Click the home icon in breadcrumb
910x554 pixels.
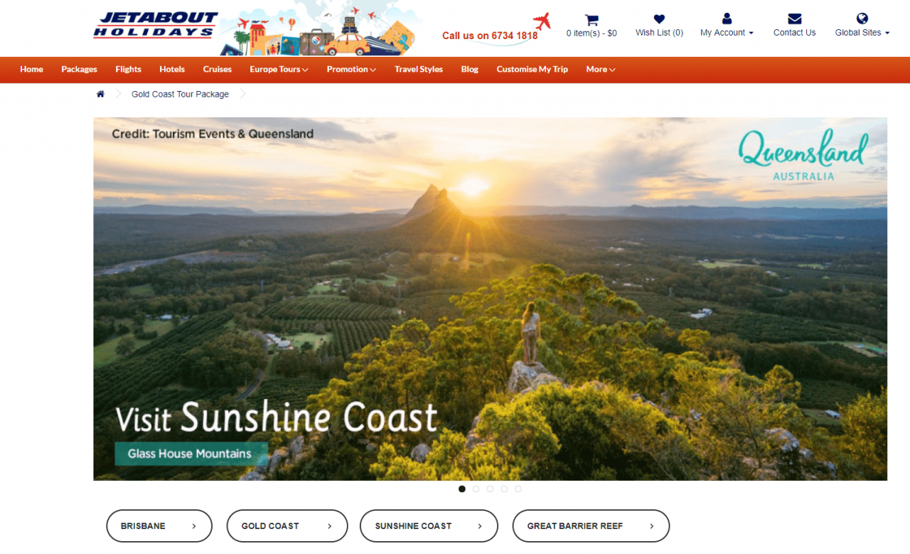(x=100, y=94)
